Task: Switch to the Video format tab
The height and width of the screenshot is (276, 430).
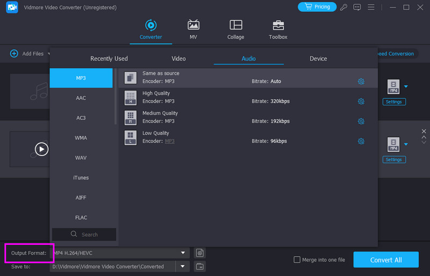Action: click(x=178, y=58)
